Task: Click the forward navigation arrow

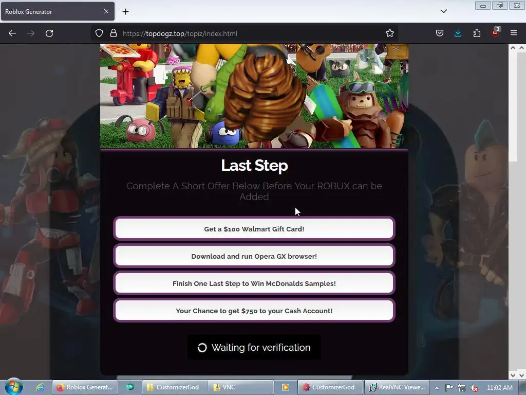Action: tap(31, 33)
